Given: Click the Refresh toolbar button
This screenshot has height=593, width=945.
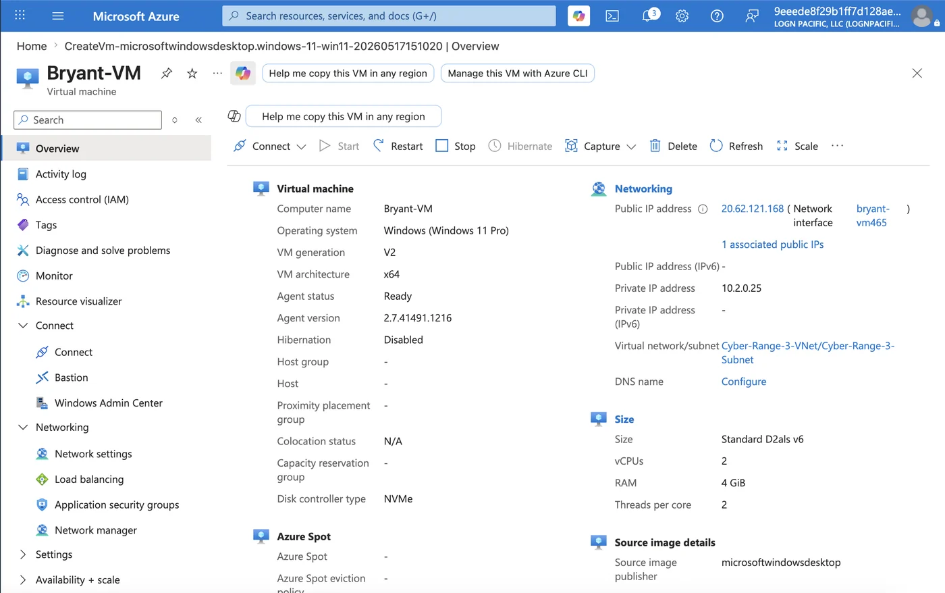Looking at the screenshot, I should 736,146.
